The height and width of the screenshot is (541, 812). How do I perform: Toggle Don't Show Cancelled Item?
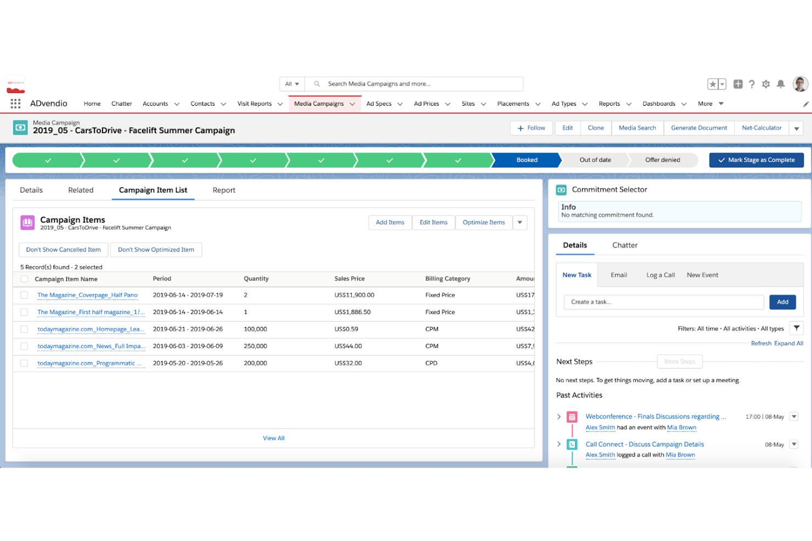[64, 249]
